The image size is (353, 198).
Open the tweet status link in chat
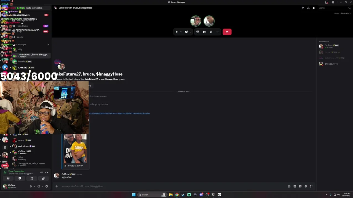tap(119, 114)
